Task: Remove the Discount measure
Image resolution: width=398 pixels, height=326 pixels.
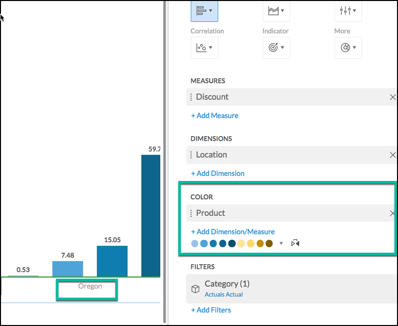Action: (x=393, y=97)
